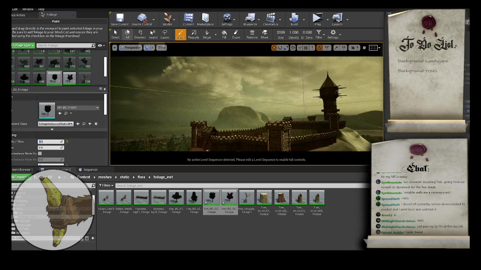This screenshot has height=270, width=481.
Task: Click the Erase Density value field
Action: pyautogui.click(x=307, y=33)
